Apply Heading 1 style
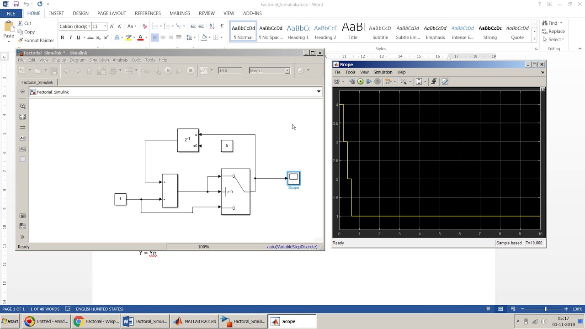The height and width of the screenshot is (329, 585). [298, 32]
